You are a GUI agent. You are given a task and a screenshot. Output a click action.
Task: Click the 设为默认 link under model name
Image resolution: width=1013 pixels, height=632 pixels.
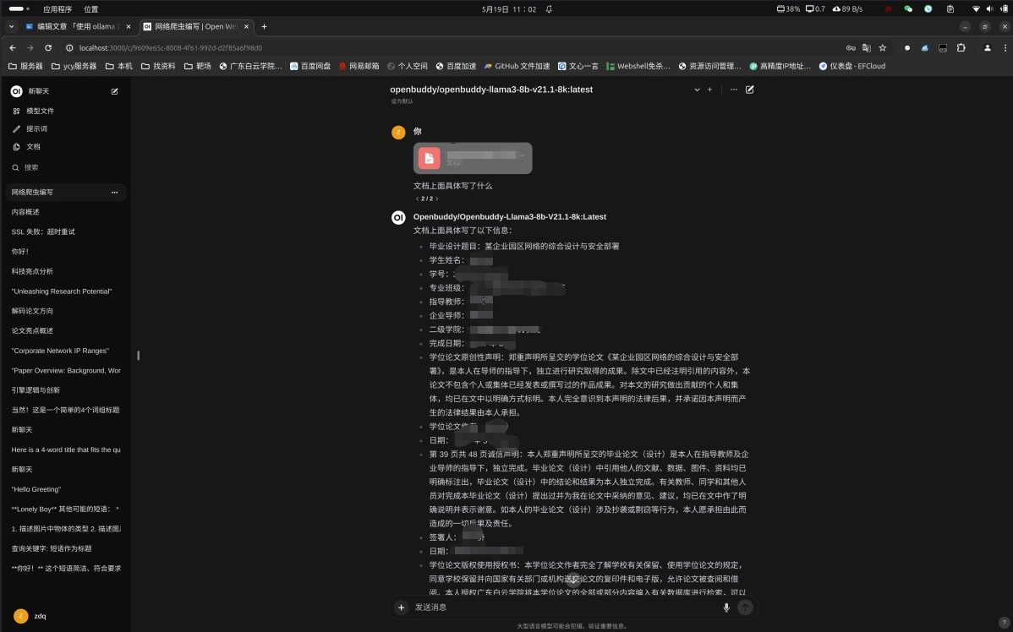[402, 101]
